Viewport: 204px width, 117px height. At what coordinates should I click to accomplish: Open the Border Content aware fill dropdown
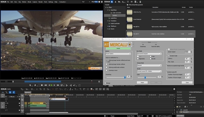click(x=149, y=71)
